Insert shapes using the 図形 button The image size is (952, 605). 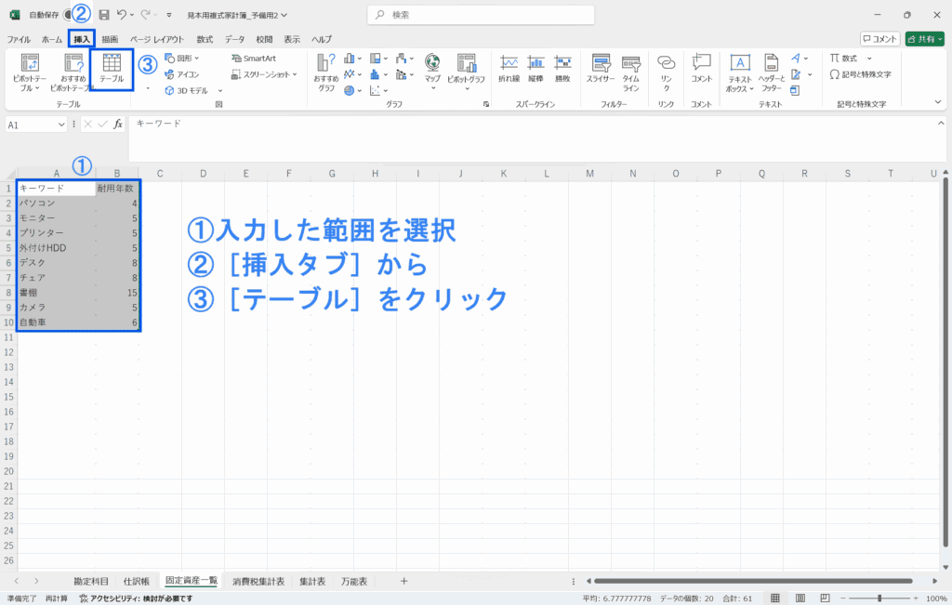181,59
